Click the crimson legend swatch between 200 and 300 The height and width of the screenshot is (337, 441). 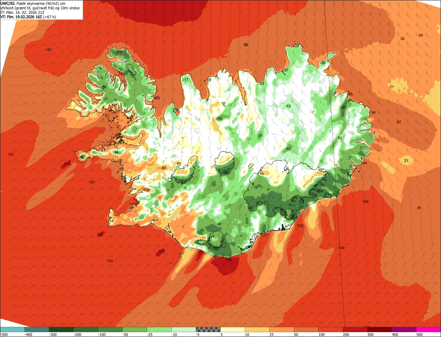pos(355,329)
